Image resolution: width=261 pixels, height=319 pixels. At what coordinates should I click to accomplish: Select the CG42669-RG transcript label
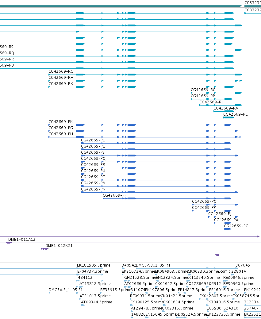tap(61, 71)
